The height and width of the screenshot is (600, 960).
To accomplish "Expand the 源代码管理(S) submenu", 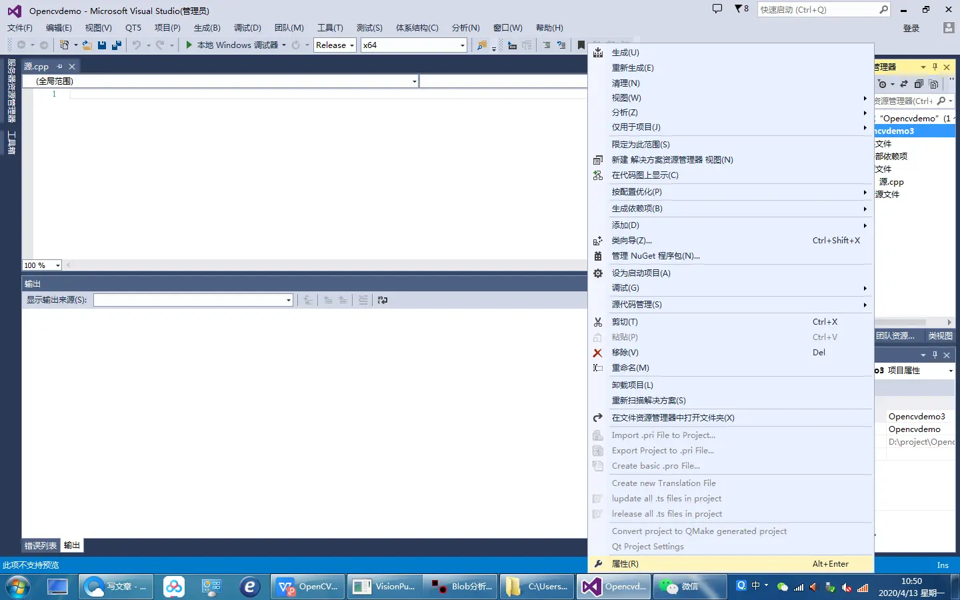I will click(x=731, y=305).
